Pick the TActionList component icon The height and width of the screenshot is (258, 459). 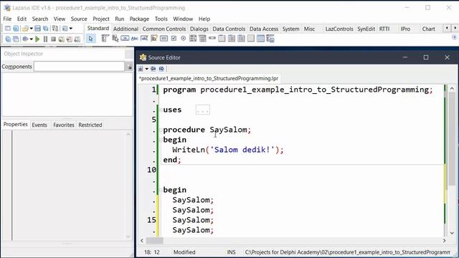[270, 39]
